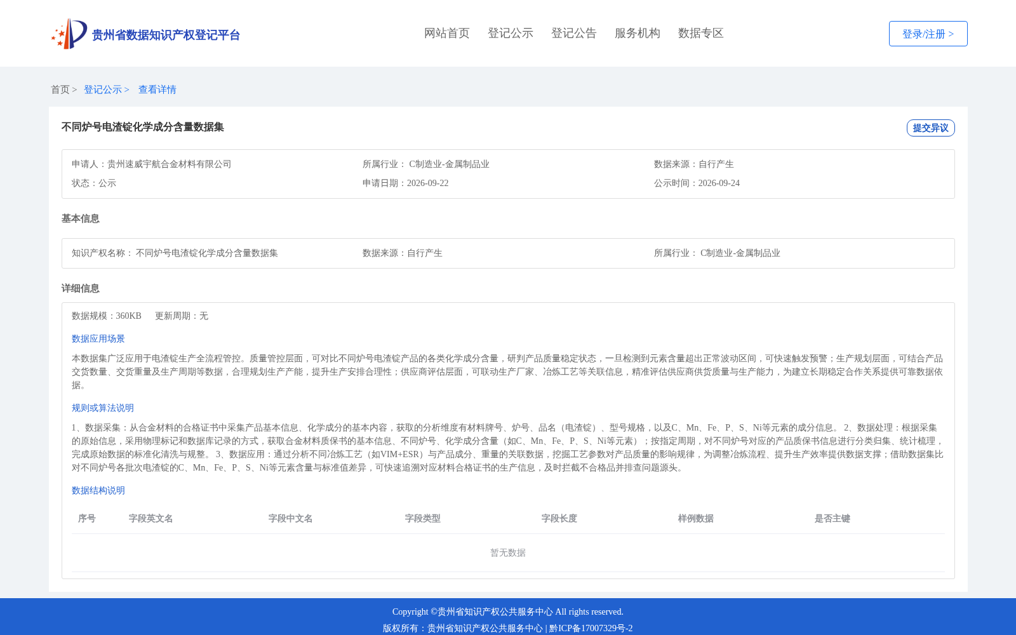The width and height of the screenshot is (1016, 635).
Task: Open 登记公示 breadcrumb link
Action: (x=103, y=90)
